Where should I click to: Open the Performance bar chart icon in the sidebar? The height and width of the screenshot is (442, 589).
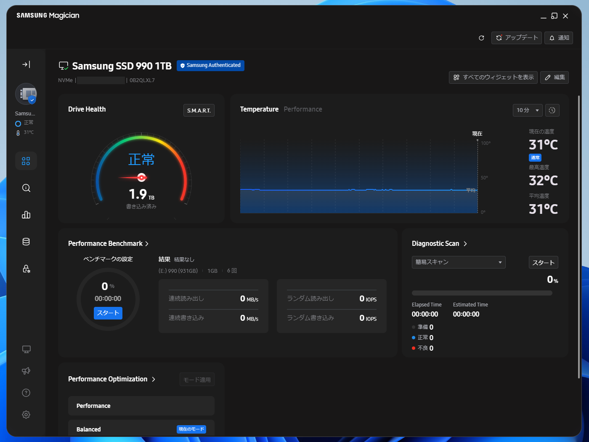point(26,215)
